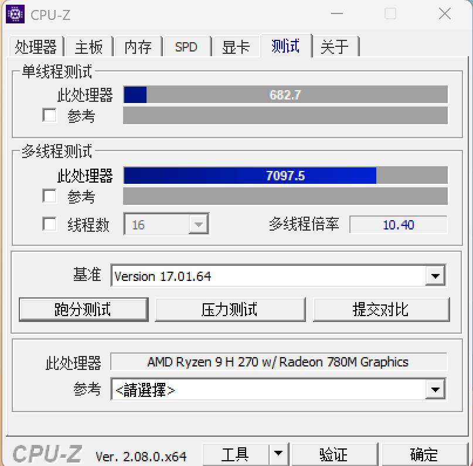This screenshot has height=466, width=473.
Task: Enable the single-thread 参考 checkbox
Action: click(x=49, y=115)
